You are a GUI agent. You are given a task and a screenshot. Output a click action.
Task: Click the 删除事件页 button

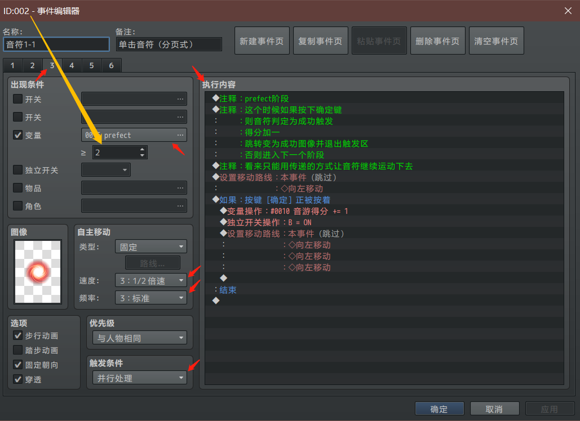pos(437,41)
